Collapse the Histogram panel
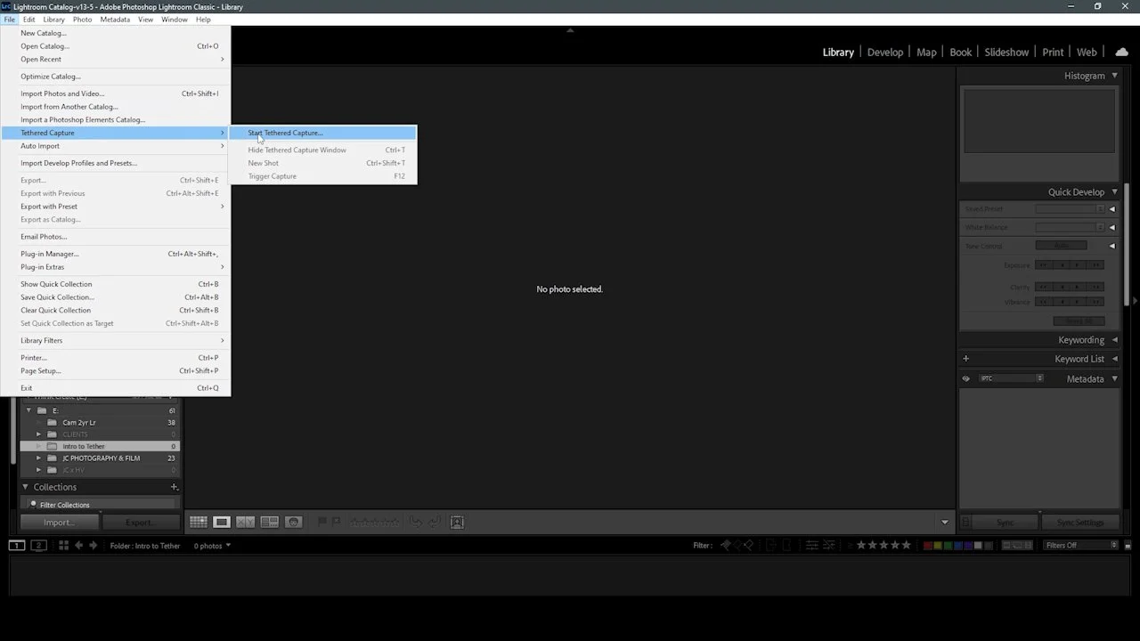The image size is (1140, 641). click(x=1114, y=76)
